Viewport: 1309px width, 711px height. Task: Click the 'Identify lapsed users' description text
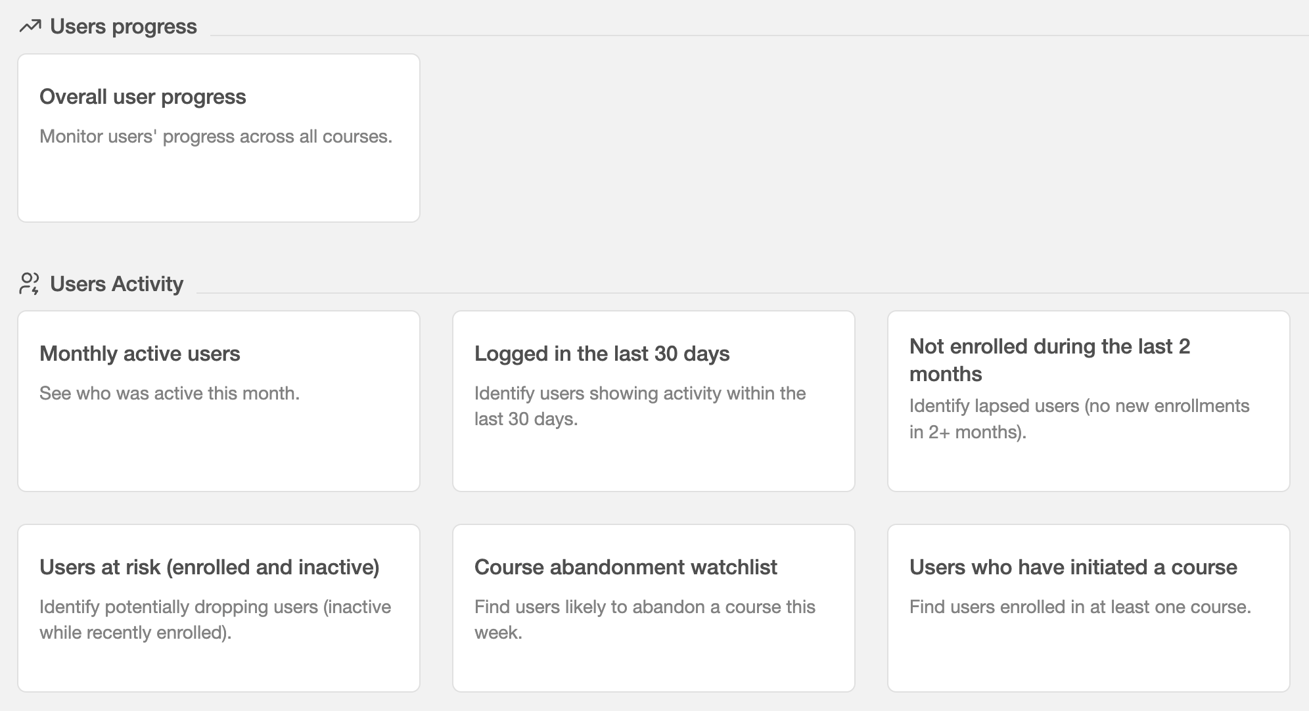[x=1079, y=419]
